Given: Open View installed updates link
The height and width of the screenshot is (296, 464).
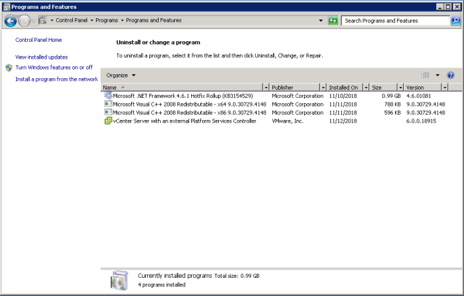Looking at the screenshot, I should [41, 57].
